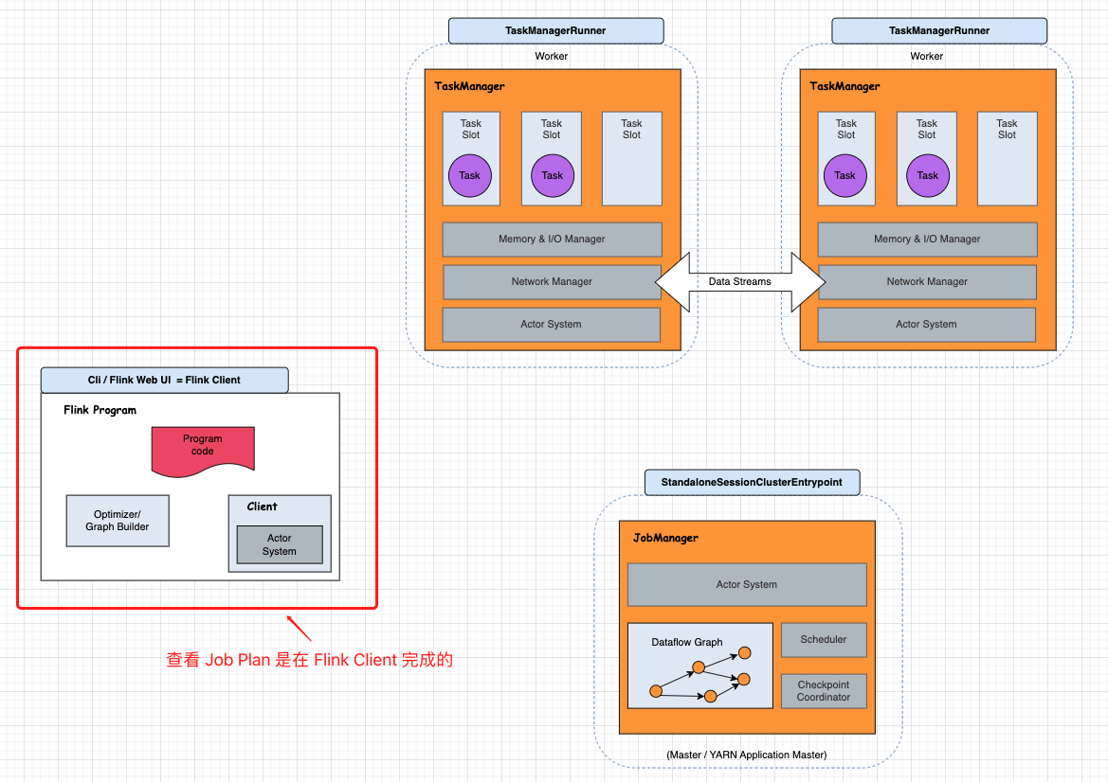Select left TaskManager Memory & I/O Manager box
1108x782 pixels.
(552, 240)
